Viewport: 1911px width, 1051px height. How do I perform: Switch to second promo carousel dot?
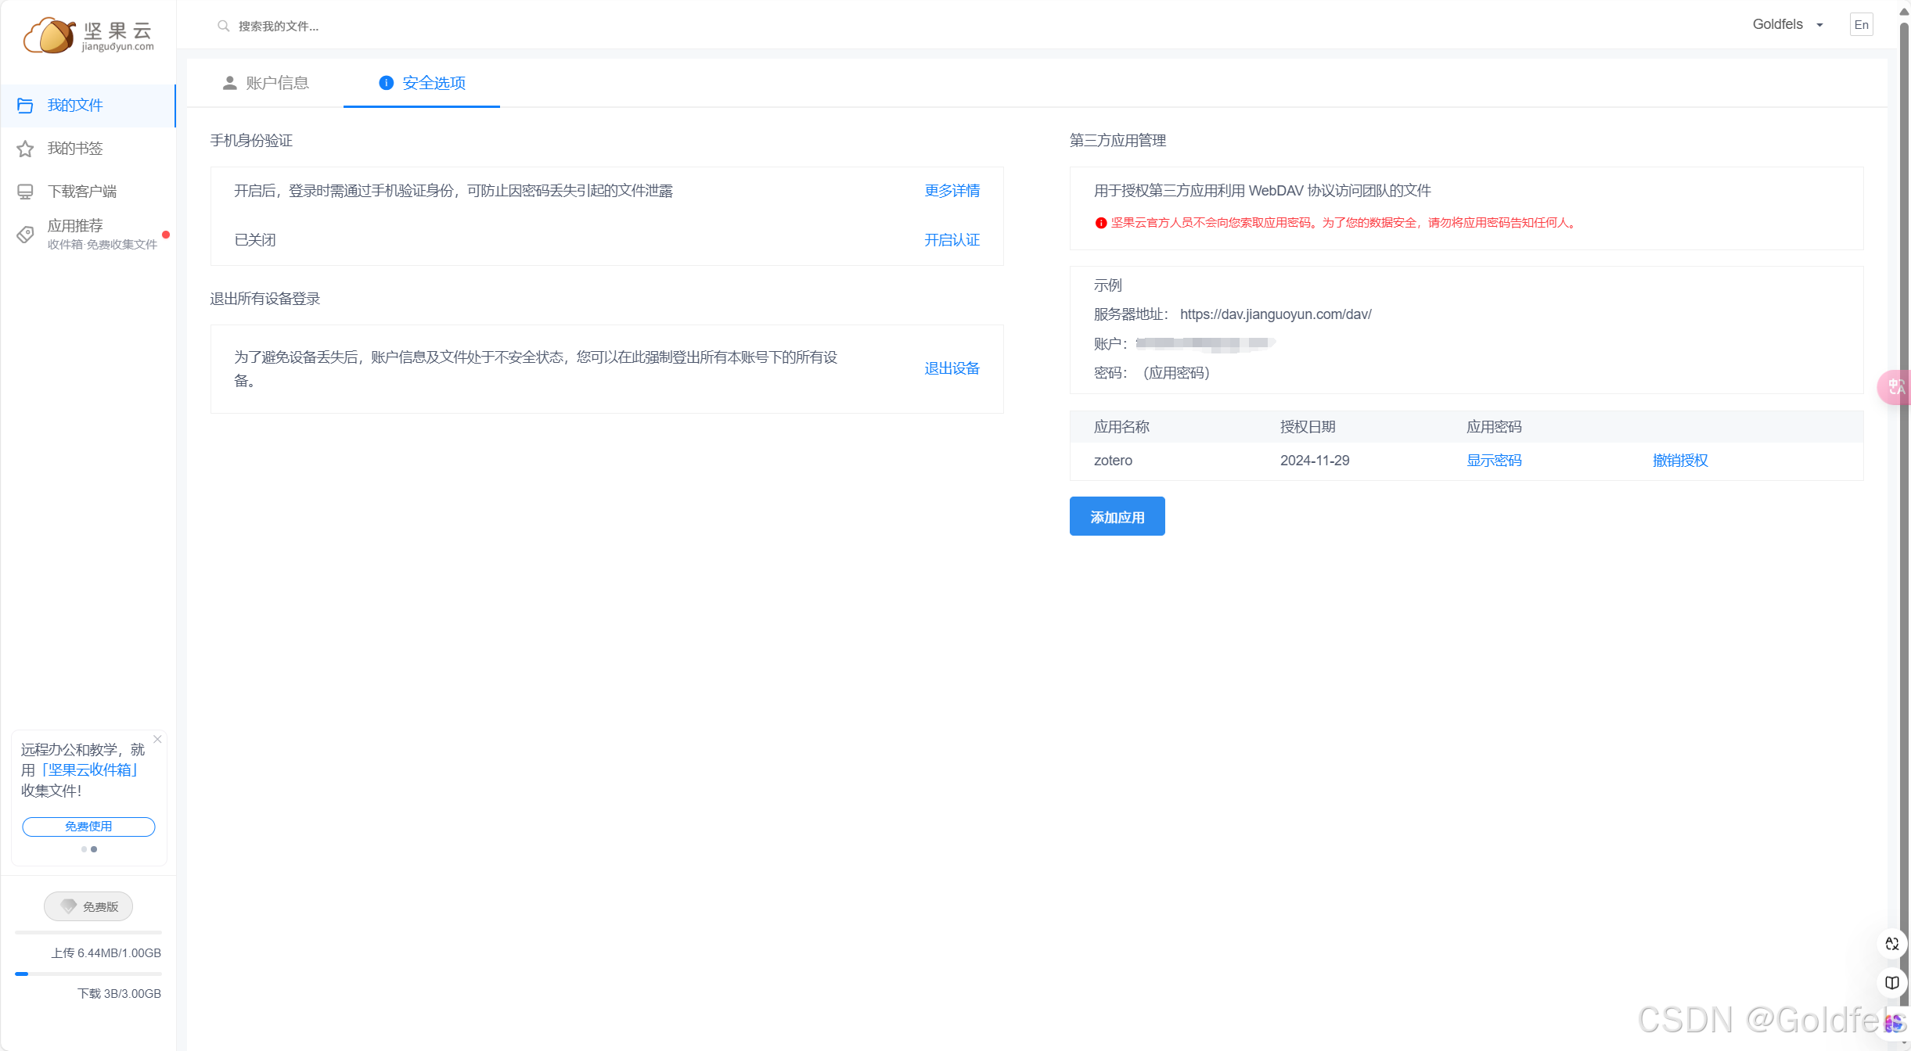click(x=94, y=849)
